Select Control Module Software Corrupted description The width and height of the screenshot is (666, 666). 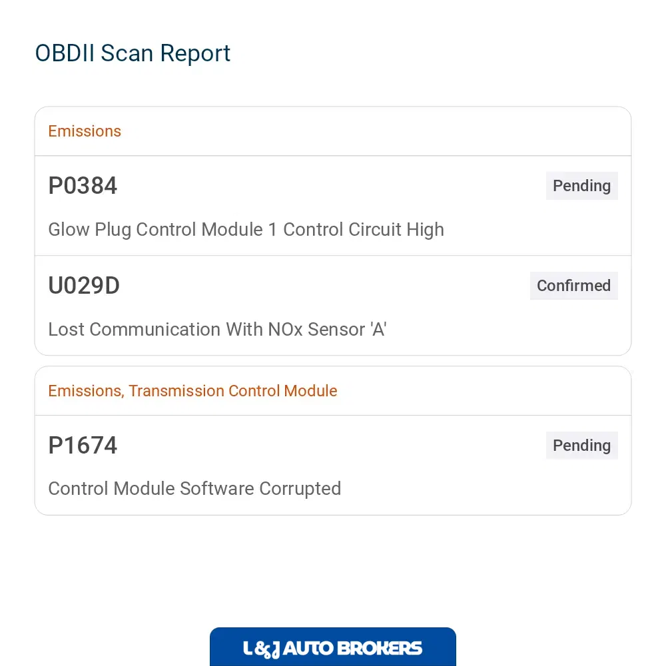click(x=194, y=489)
